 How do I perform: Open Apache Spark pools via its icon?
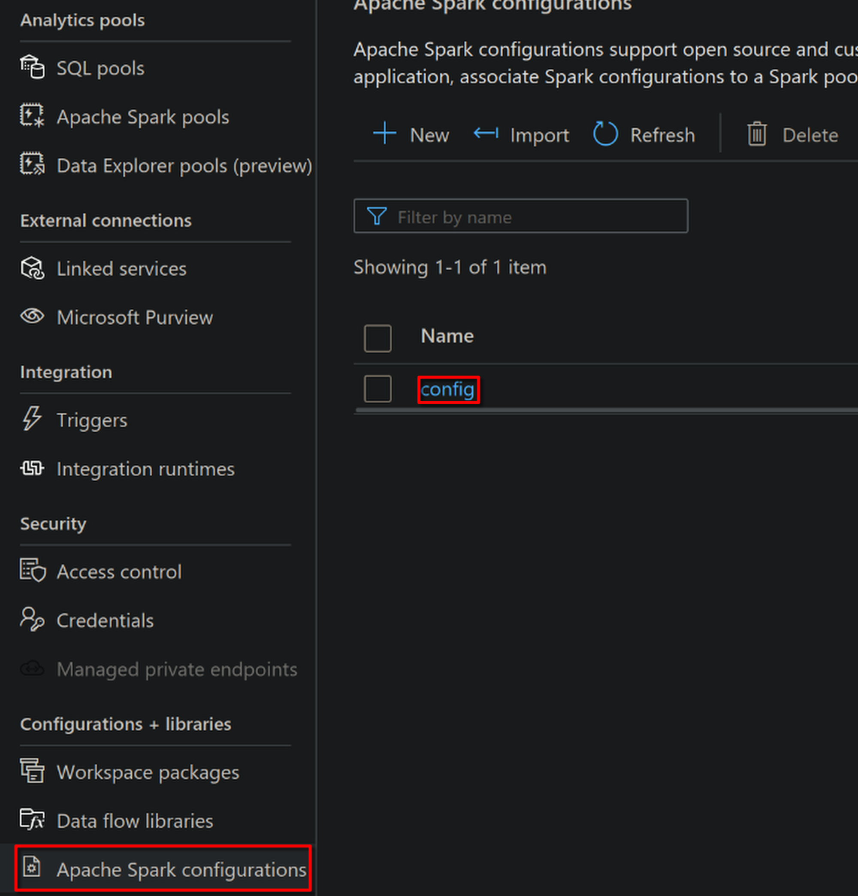32,116
